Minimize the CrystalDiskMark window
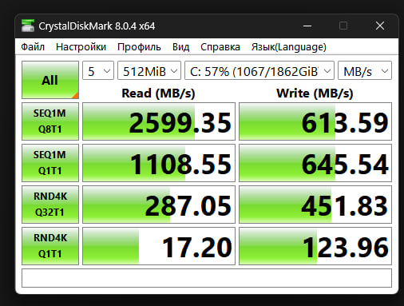The height and width of the screenshot is (306, 404). tap(307, 26)
